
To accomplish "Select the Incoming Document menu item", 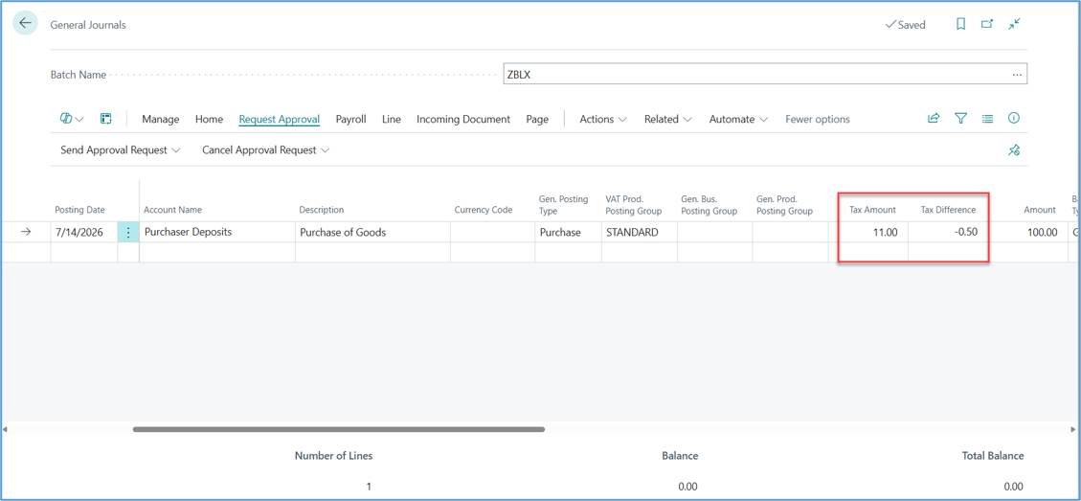I will tap(463, 119).
